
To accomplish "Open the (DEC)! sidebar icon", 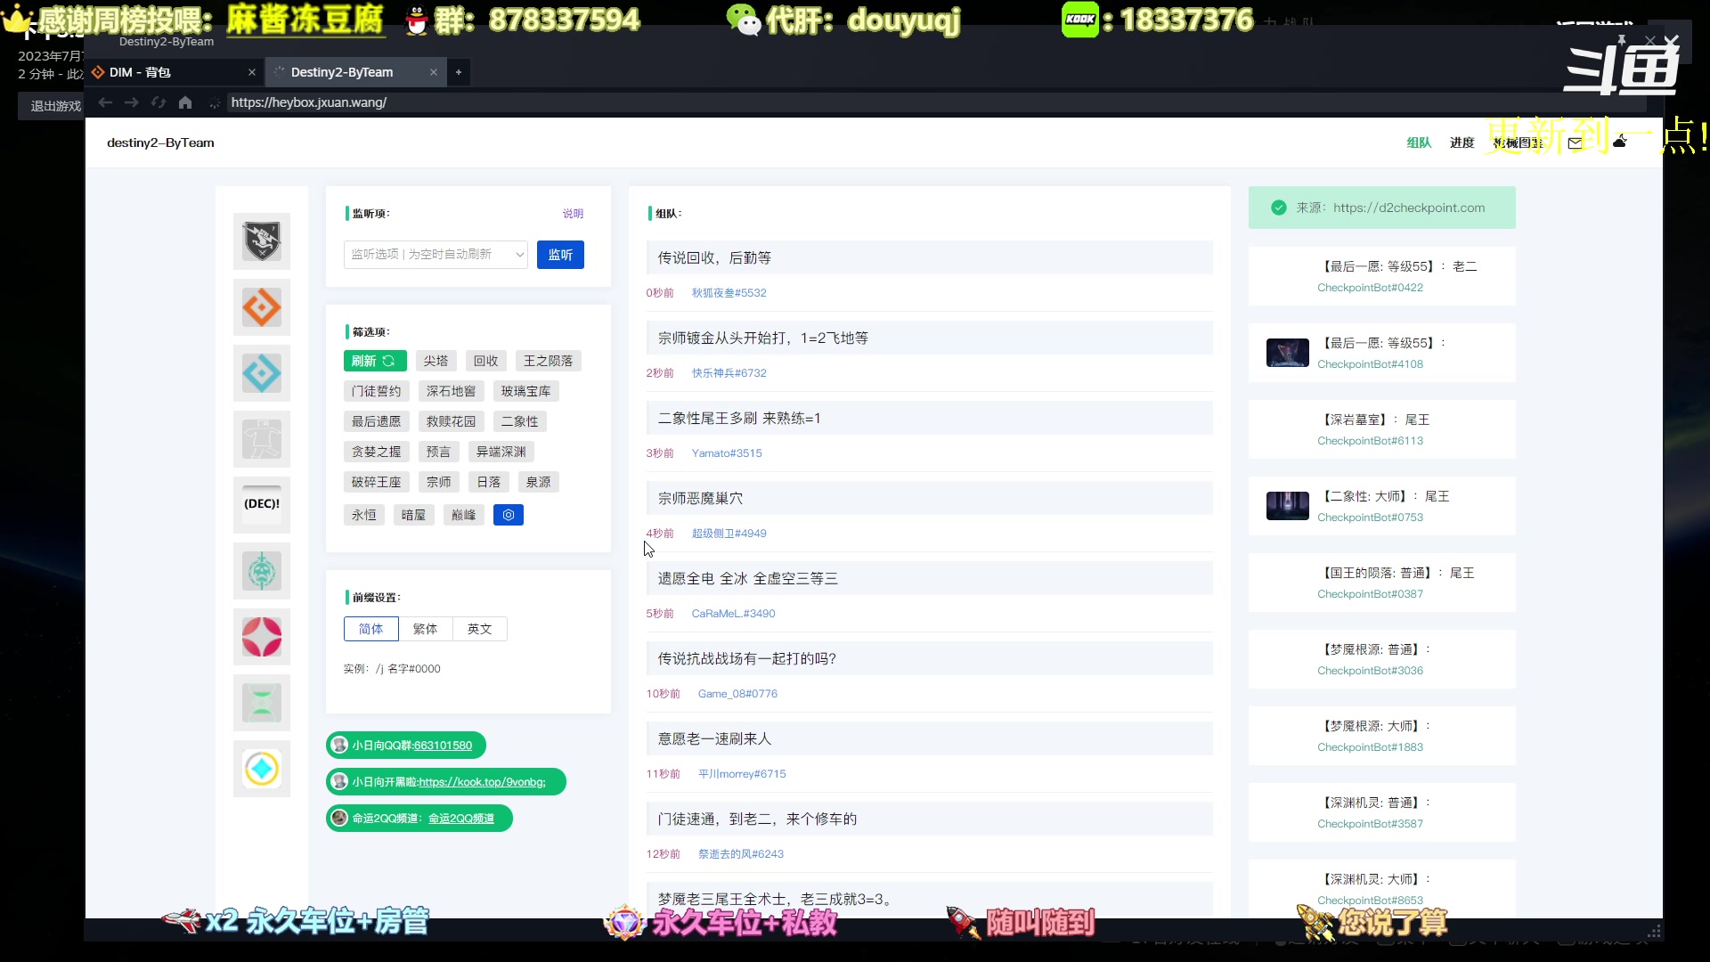I will pyautogui.click(x=262, y=505).
